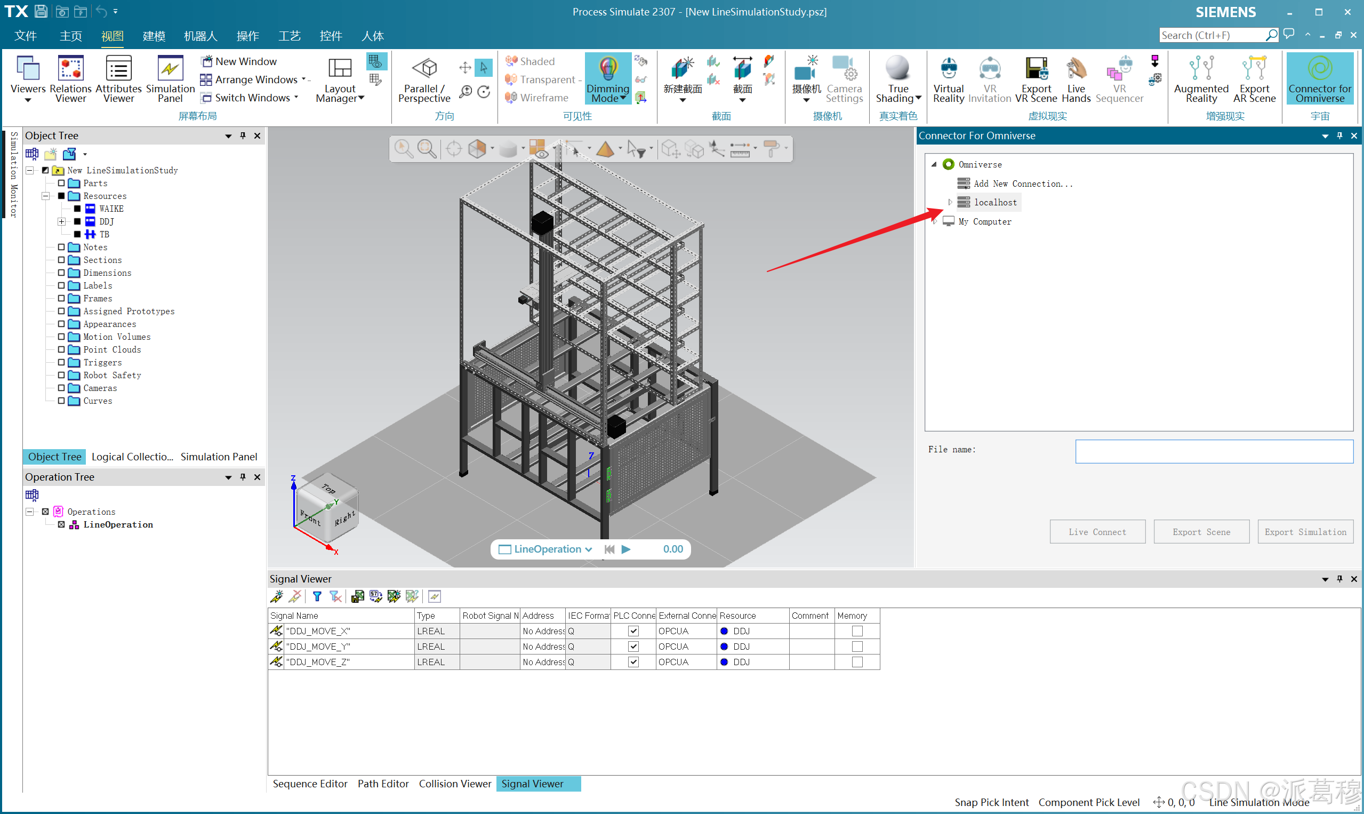Enable Memory checkbox for DDJ_MOVE_Z
1364x814 pixels.
(857, 662)
